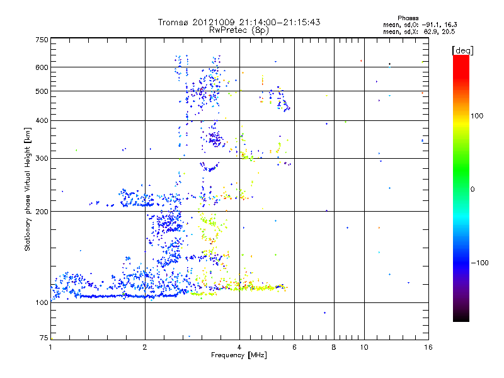Click the 'Phases' header text
The width and height of the screenshot is (504, 378).
click(408, 18)
